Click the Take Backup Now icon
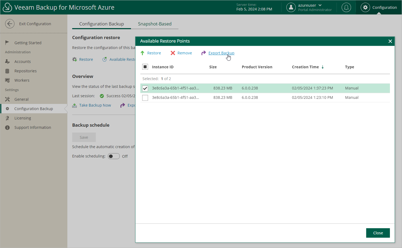402x248 pixels. tap(75, 105)
